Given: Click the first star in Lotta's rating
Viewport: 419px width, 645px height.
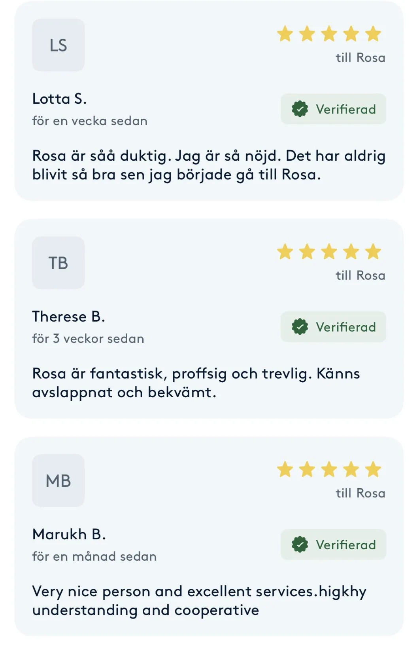Looking at the screenshot, I should (x=285, y=34).
